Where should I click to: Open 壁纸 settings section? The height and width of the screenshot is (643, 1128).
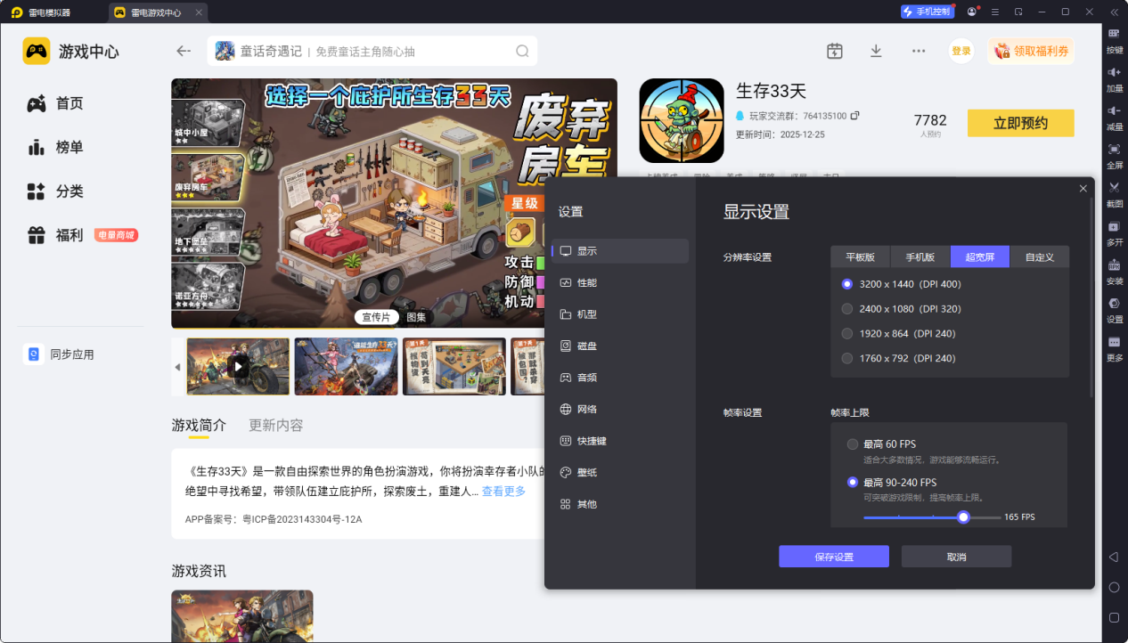click(620, 472)
